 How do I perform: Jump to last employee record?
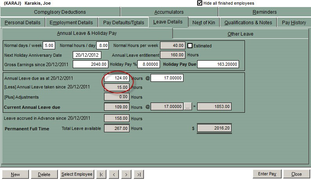[139, 174]
